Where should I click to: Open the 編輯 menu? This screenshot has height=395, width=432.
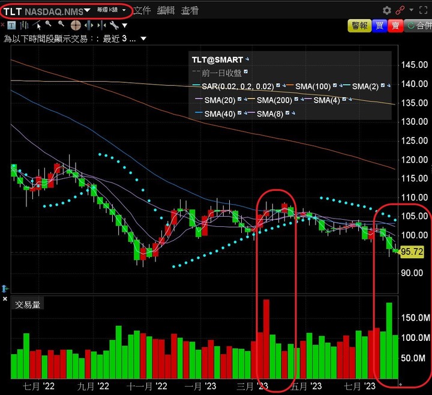click(x=166, y=10)
